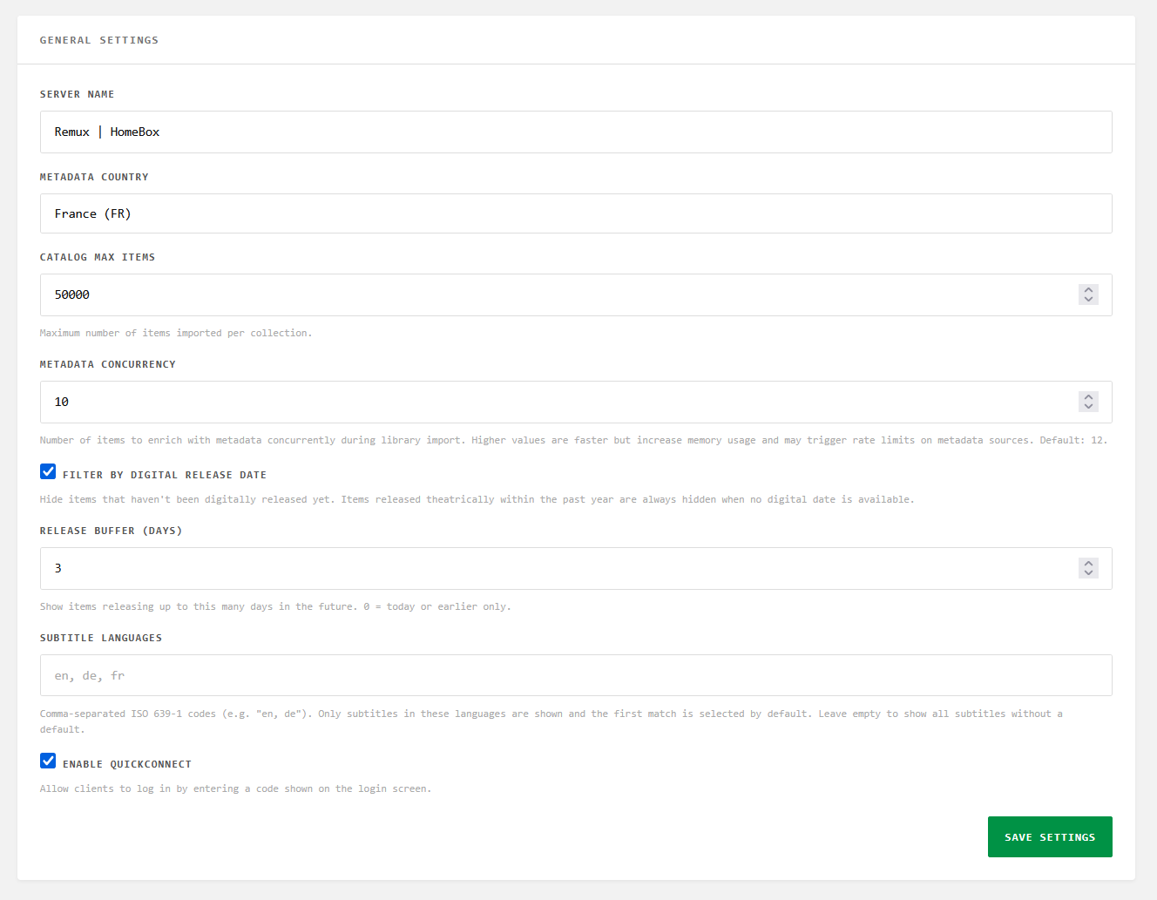Decrease Release Buffer days with down arrow
This screenshot has width=1157, height=900.
(x=1088, y=573)
